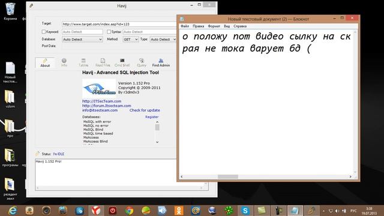
Task: Click the Databases list scroll up arrow
Action: pyautogui.click(x=157, y=122)
